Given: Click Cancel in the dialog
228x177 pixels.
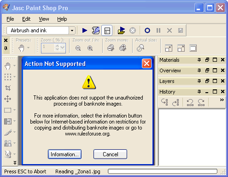Looking at the screenshot, I should coord(111,154).
